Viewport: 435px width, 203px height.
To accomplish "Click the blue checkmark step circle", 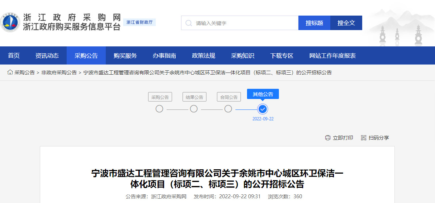I will 263,109.
